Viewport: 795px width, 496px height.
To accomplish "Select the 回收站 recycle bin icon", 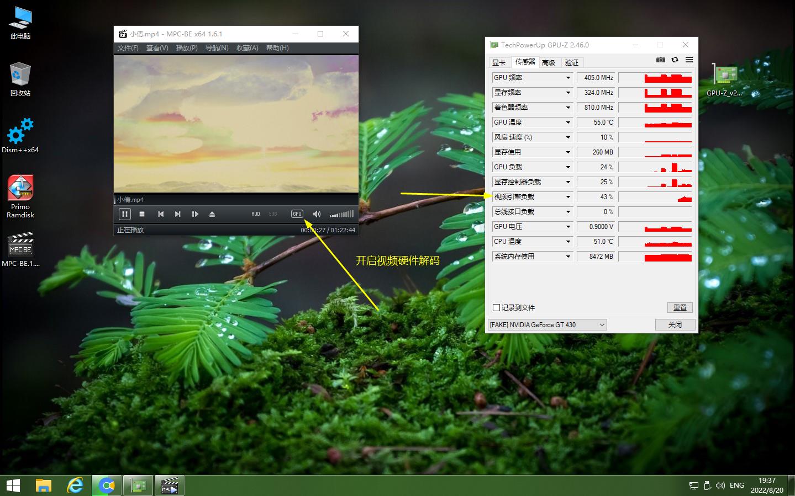I will pos(20,80).
